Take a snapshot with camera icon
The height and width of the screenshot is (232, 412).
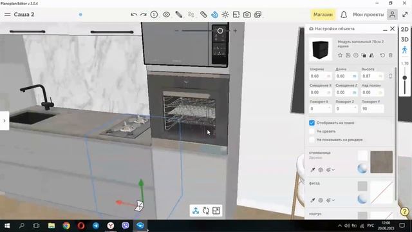(x=247, y=15)
